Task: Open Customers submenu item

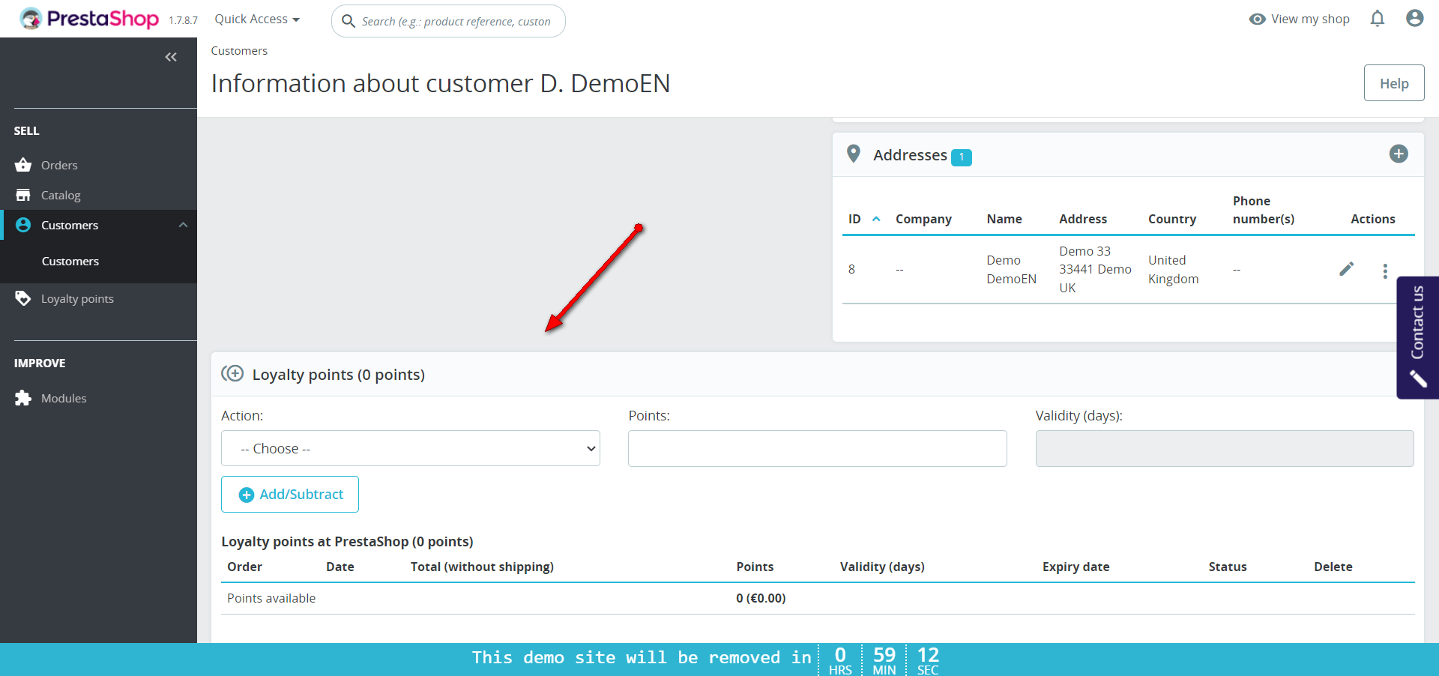Action: (70, 261)
